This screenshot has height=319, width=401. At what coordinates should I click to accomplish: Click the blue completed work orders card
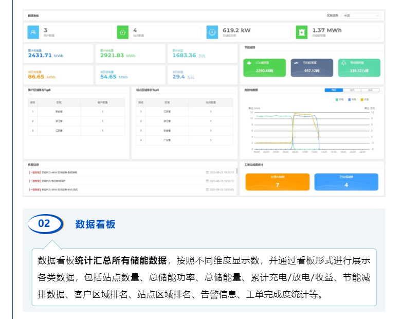coord(346,182)
